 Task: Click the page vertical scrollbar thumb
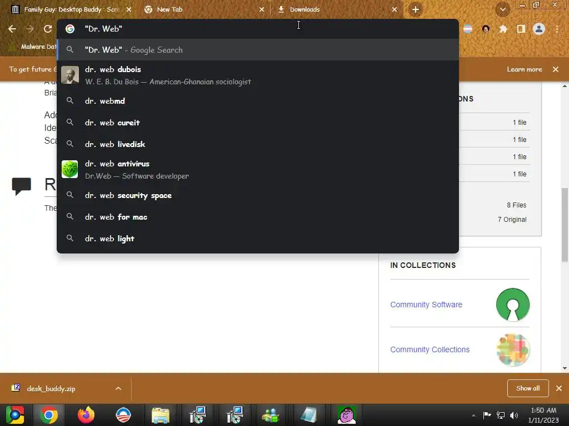(x=565, y=225)
